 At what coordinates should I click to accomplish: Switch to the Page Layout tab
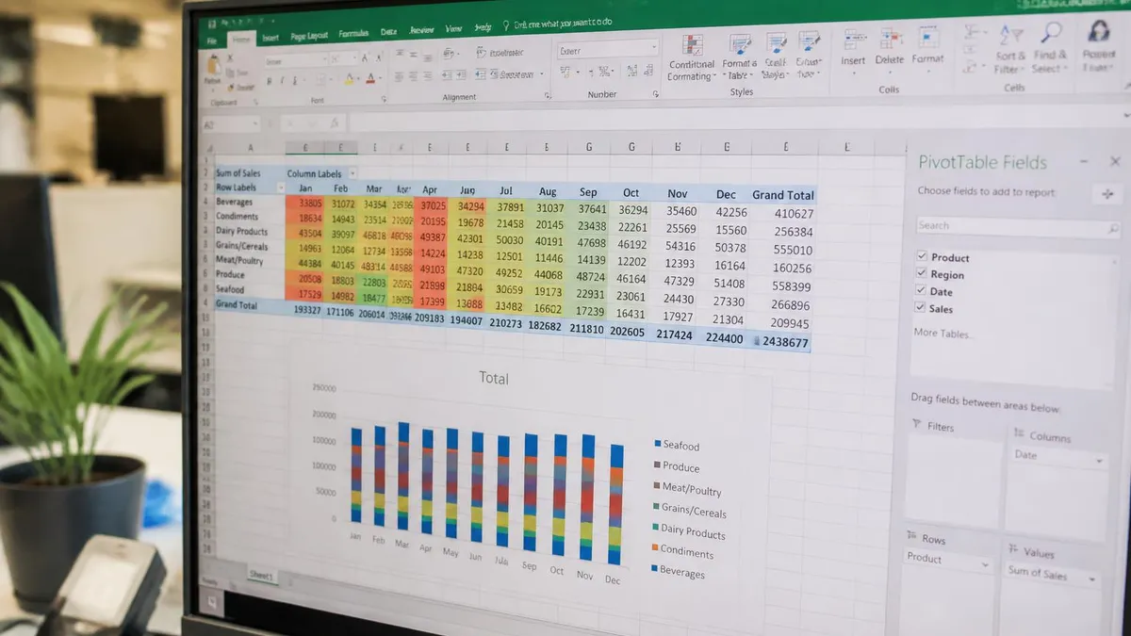tap(309, 36)
